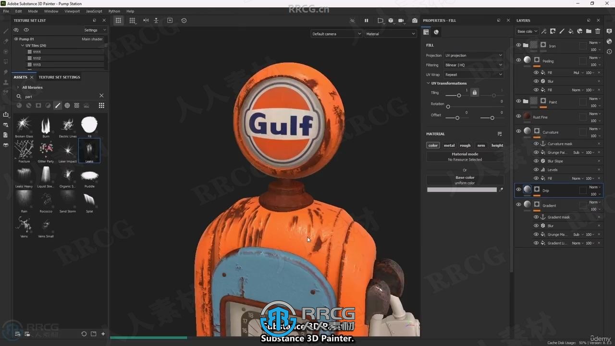Screen dimensions: 615x346
Task: Lock the tiling ratio padlock
Action: click(475, 92)
